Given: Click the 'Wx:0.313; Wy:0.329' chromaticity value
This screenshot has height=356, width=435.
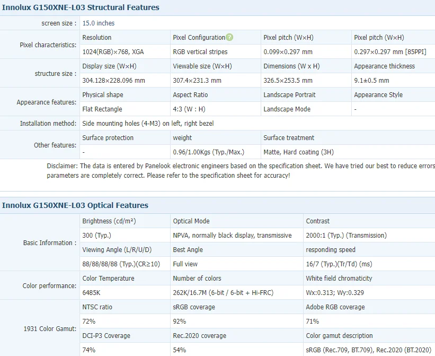Looking at the screenshot, I should tap(335, 293).
